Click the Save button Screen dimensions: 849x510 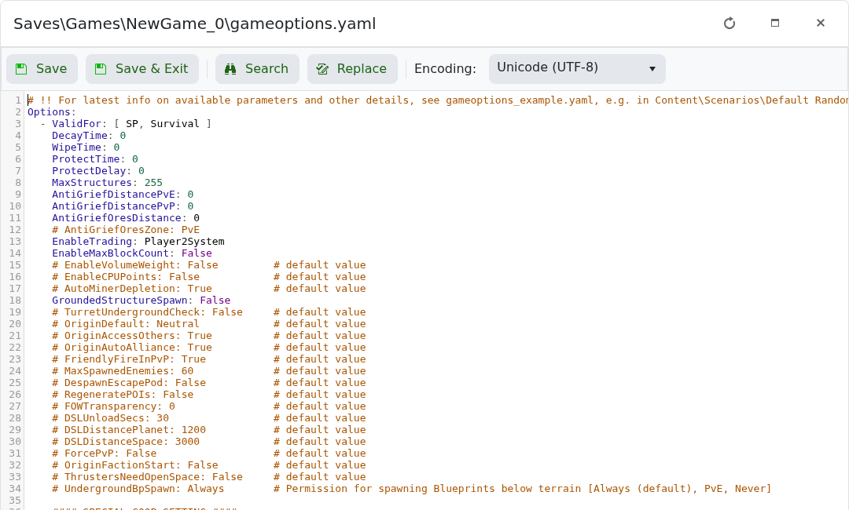click(x=42, y=69)
